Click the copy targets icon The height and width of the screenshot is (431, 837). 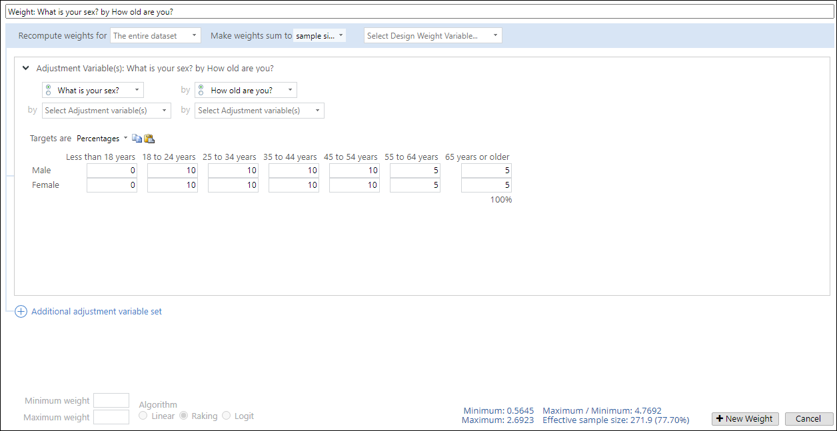(x=137, y=139)
